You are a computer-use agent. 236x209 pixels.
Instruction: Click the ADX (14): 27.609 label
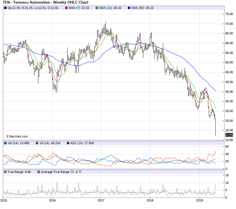click(x=82, y=143)
